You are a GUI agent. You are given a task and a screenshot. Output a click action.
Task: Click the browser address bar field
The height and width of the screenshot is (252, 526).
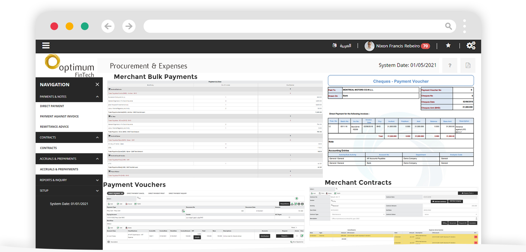(x=294, y=26)
